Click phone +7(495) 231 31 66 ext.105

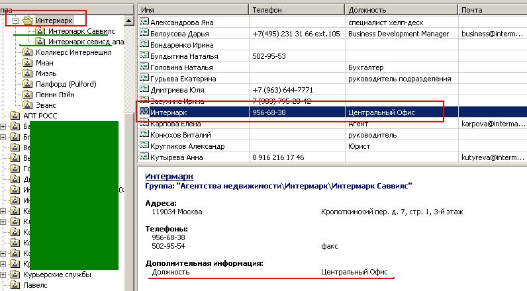click(x=296, y=34)
